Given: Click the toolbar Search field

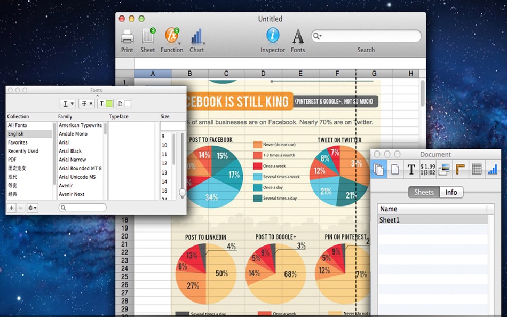Looking at the screenshot, I should click(366, 36).
